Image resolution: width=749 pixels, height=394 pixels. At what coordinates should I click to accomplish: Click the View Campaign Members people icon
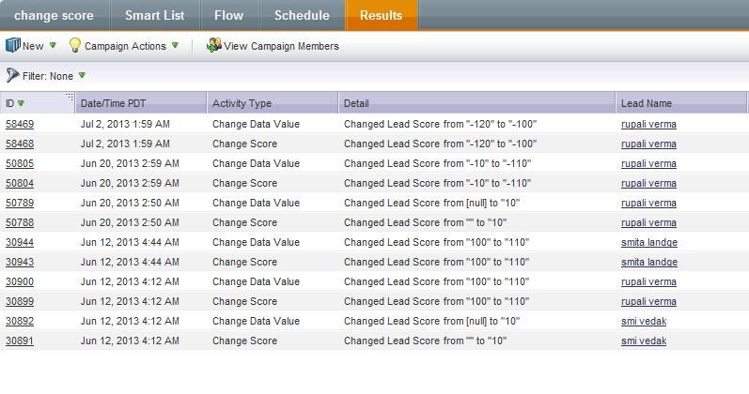(x=213, y=45)
